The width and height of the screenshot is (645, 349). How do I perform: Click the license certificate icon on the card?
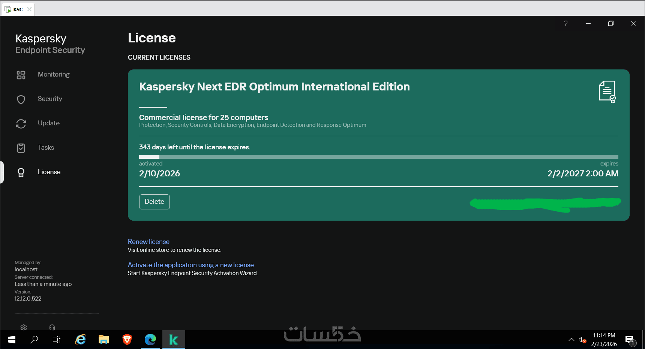tap(607, 92)
